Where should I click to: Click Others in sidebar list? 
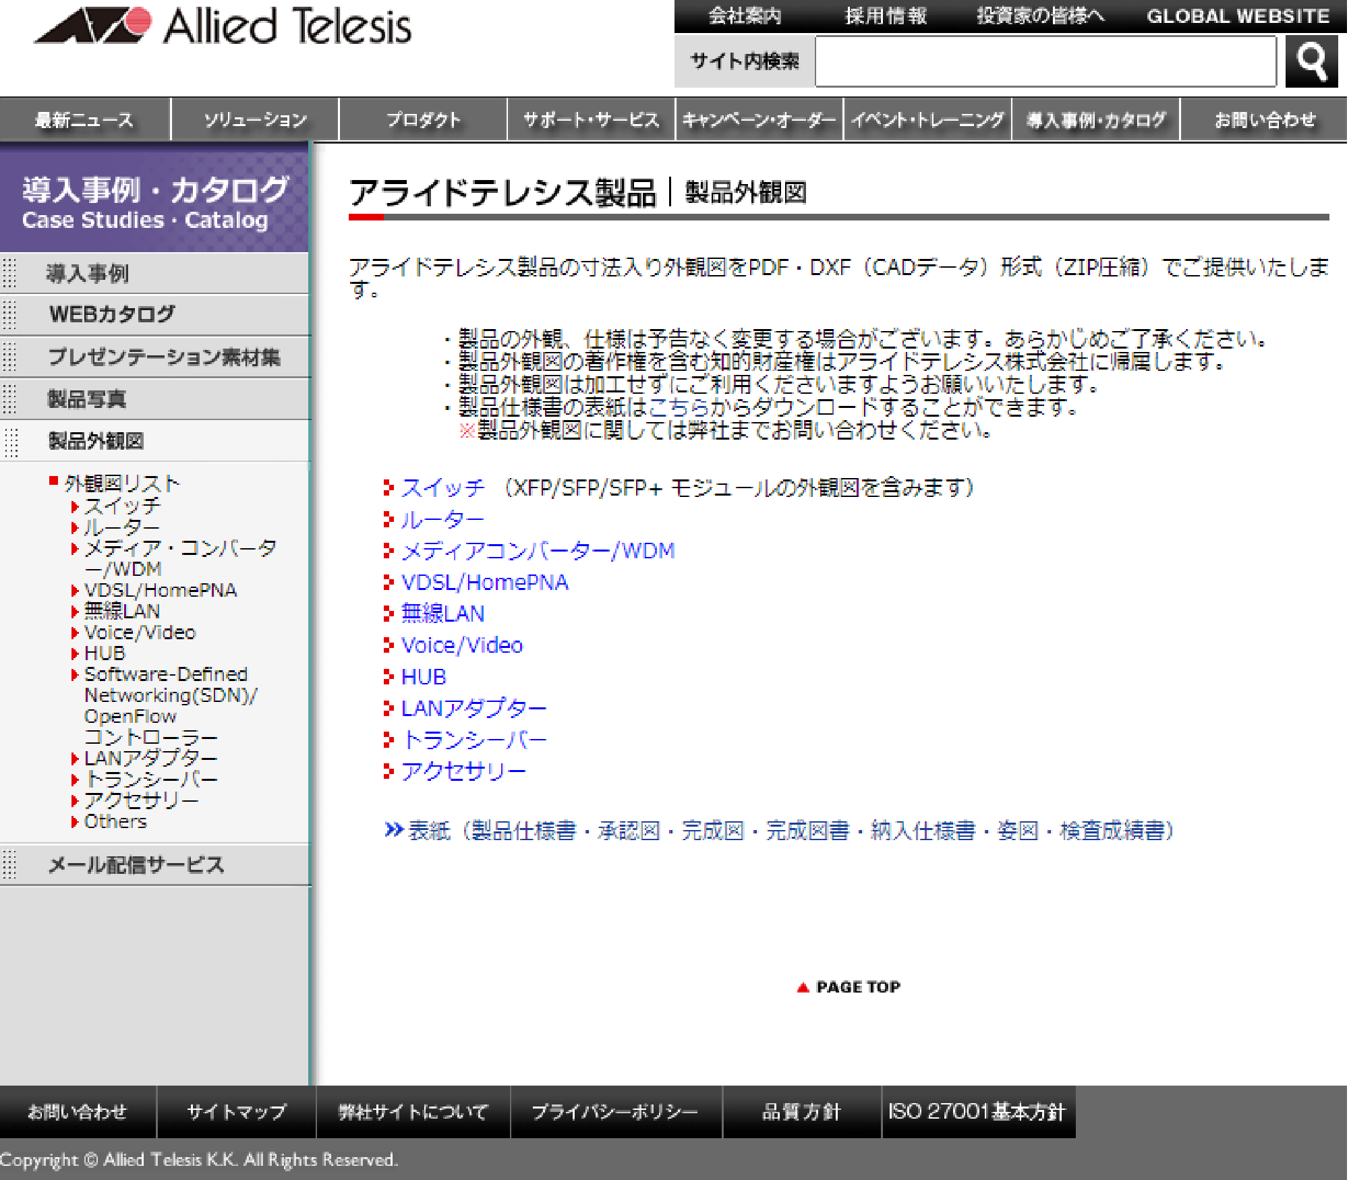[x=115, y=821]
